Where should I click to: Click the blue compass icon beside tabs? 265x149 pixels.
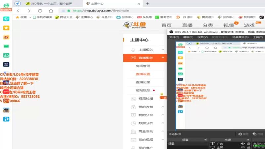(x=18, y=3)
